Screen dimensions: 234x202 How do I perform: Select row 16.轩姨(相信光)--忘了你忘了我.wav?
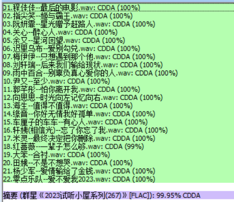(x=119, y=130)
